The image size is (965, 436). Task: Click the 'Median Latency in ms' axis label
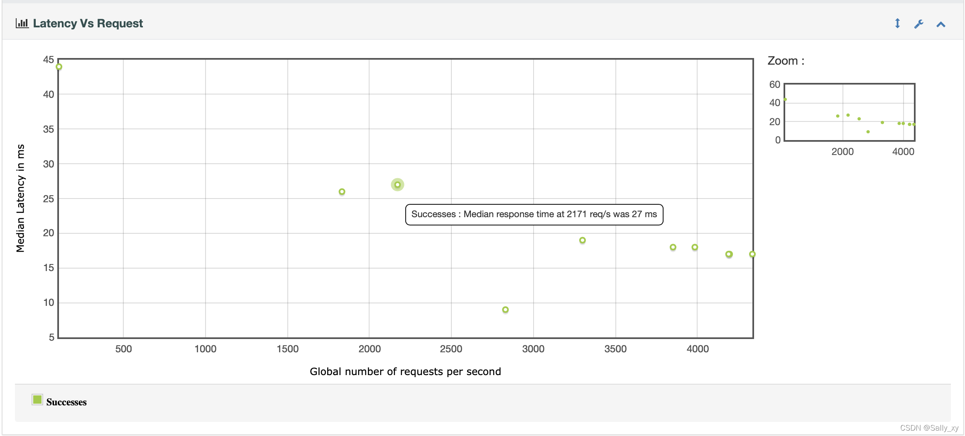point(20,198)
